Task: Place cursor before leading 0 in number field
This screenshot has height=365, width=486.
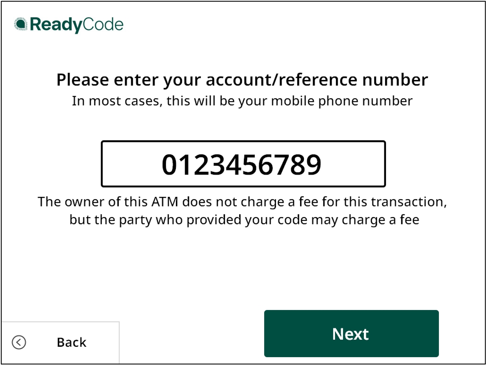Action: tap(161, 164)
